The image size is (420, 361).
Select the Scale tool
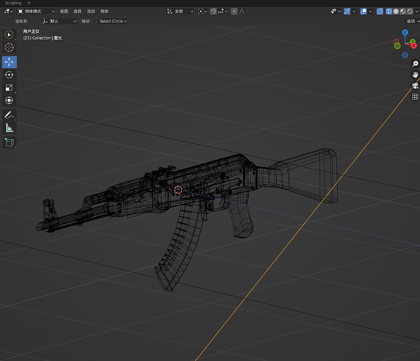9,88
